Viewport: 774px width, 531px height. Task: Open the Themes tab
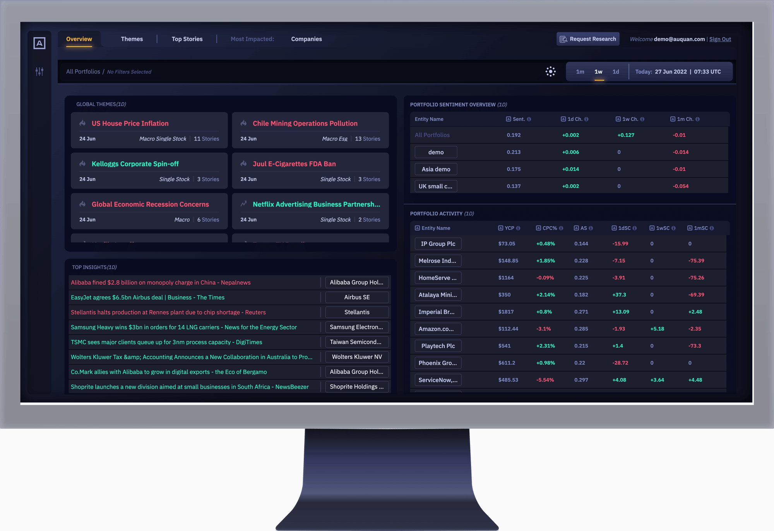[x=132, y=39]
